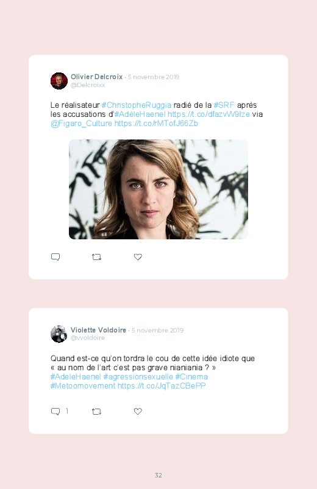Click reply icon on Olivier Delcroix tweet

point(55,257)
